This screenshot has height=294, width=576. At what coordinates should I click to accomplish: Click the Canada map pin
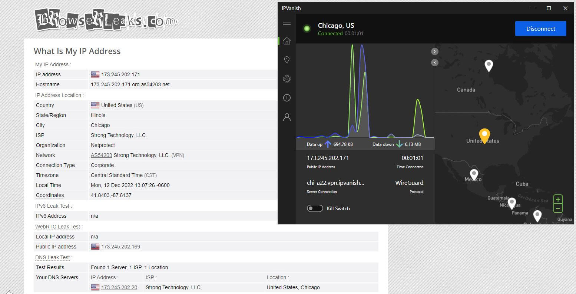(x=489, y=66)
